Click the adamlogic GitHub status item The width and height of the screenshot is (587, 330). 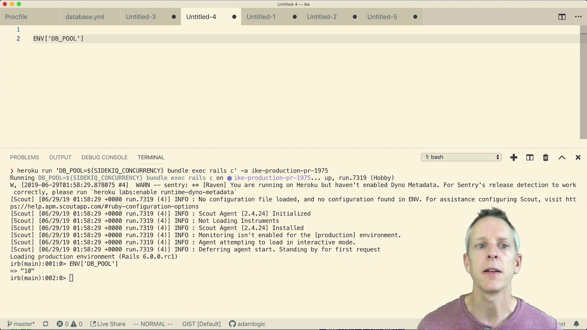coord(247,324)
